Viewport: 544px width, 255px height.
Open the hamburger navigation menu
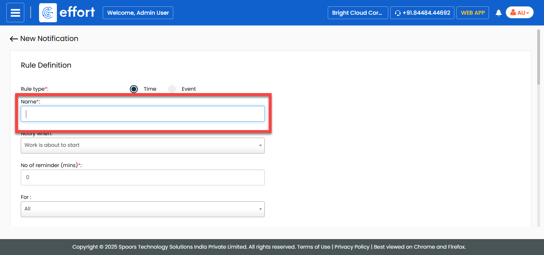point(15,13)
